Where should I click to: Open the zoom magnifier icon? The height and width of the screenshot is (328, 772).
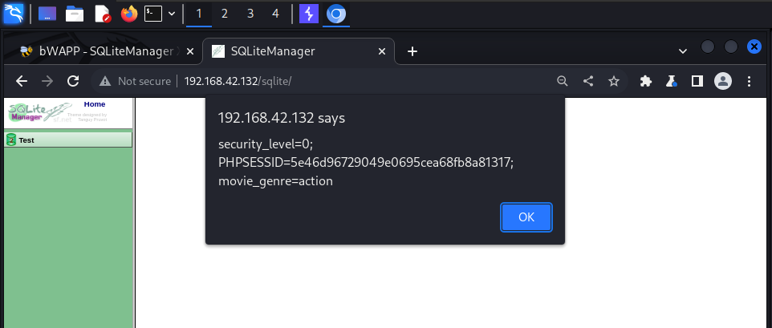click(x=563, y=81)
